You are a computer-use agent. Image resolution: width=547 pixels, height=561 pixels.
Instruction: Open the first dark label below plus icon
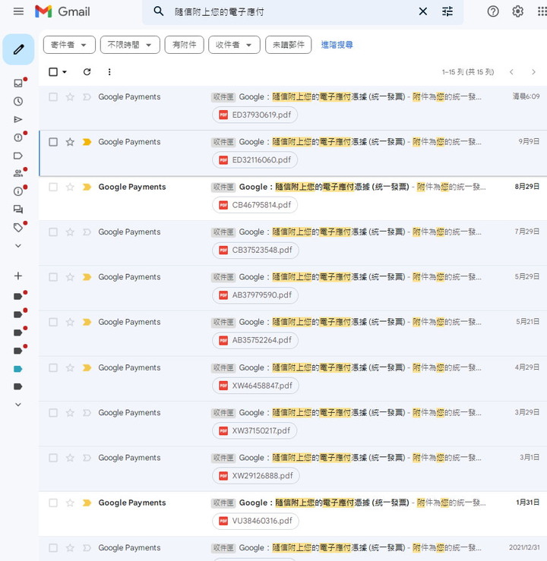tap(18, 296)
